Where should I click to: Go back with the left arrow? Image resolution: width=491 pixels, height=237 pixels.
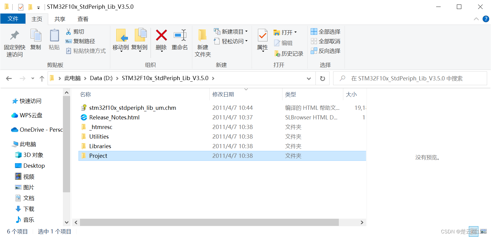[9, 78]
